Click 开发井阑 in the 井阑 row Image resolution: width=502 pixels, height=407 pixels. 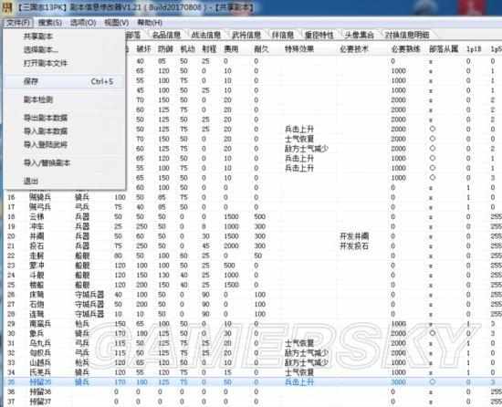pos(354,236)
